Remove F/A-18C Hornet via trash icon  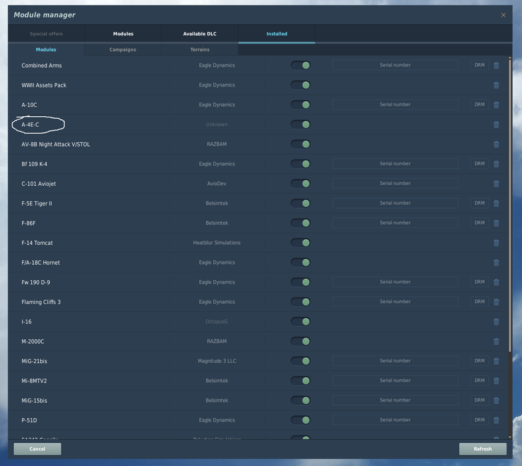pos(496,263)
